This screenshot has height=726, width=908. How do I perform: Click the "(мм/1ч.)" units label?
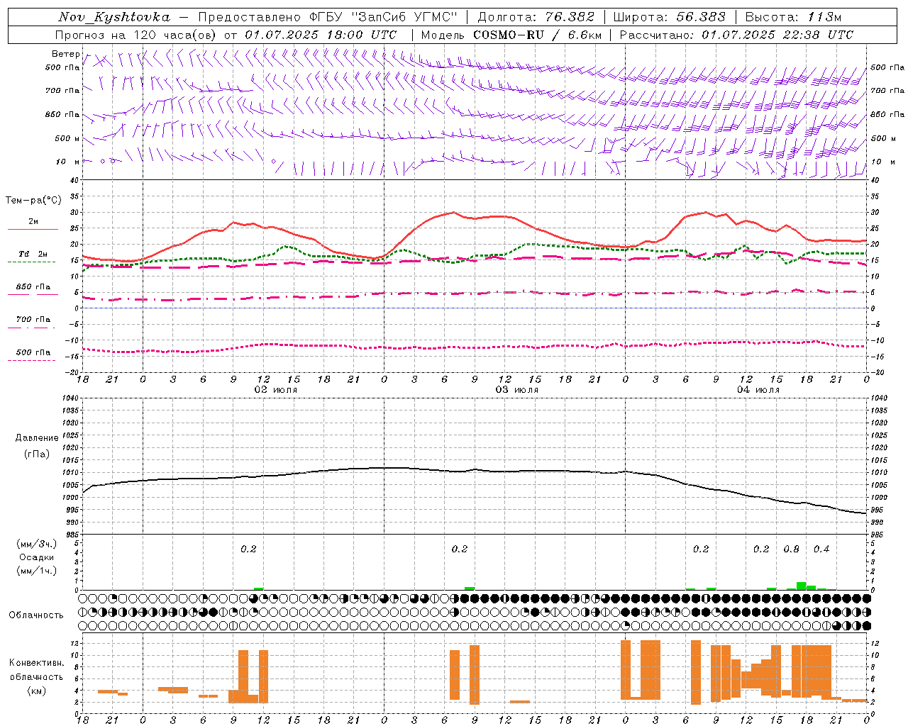tap(36, 571)
